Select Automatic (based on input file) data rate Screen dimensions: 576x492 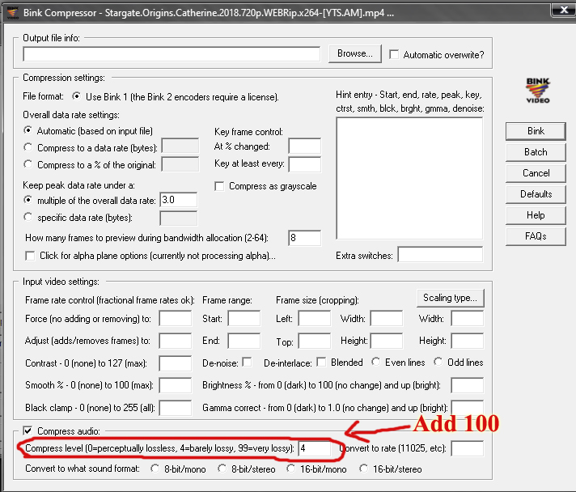28,130
